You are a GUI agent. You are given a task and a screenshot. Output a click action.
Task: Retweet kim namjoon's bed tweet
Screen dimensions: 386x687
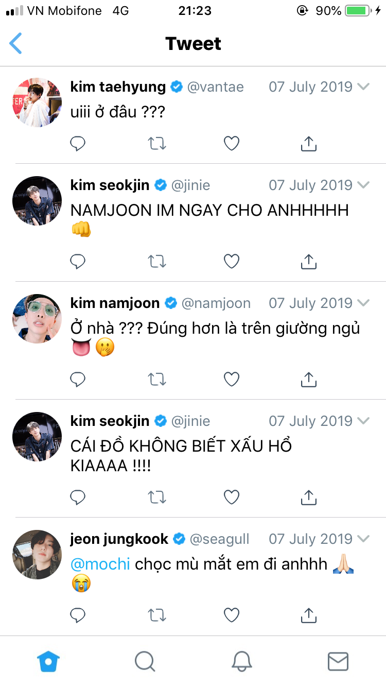coord(157,380)
